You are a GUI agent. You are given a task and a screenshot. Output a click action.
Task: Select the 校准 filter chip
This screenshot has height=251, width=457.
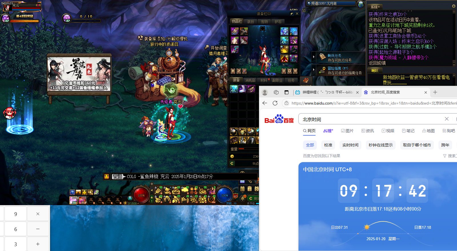[328, 145]
